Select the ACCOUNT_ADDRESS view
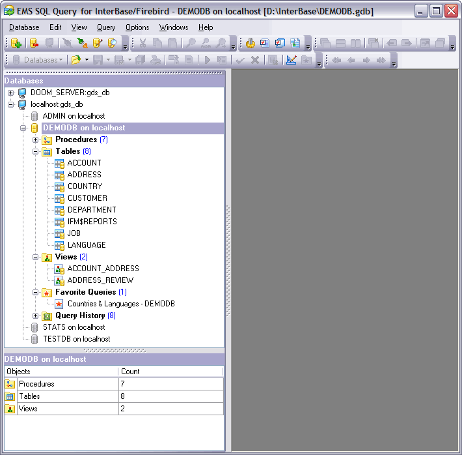This screenshot has width=462, height=455. click(103, 269)
